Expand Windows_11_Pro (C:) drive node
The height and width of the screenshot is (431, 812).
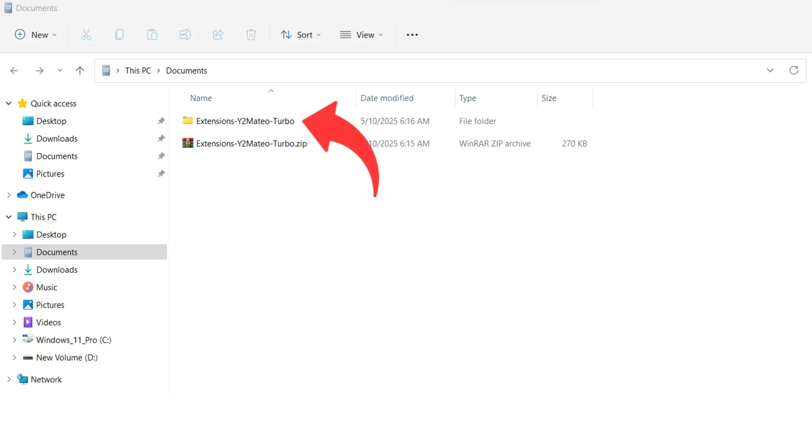click(x=14, y=340)
